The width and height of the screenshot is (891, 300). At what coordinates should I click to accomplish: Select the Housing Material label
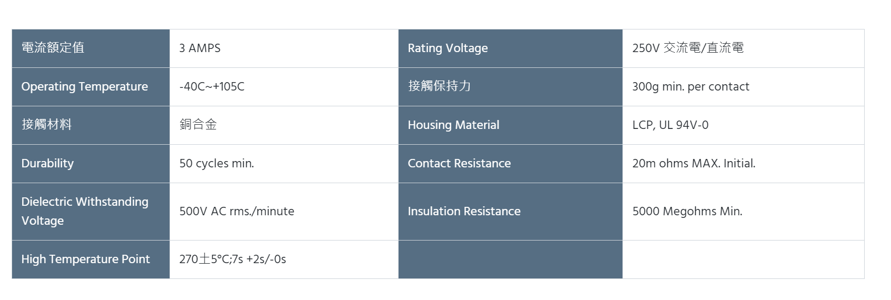(453, 125)
